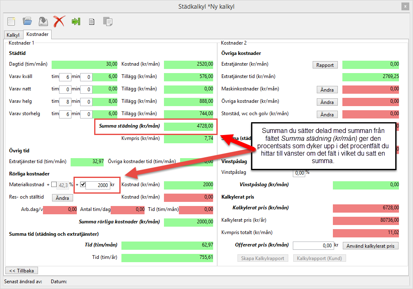Select the Kostnader tab

point(38,35)
